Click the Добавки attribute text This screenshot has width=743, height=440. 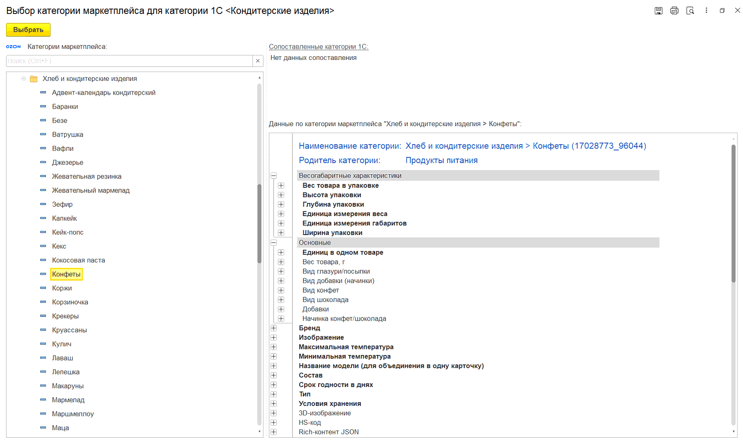[x=316, y=309]
